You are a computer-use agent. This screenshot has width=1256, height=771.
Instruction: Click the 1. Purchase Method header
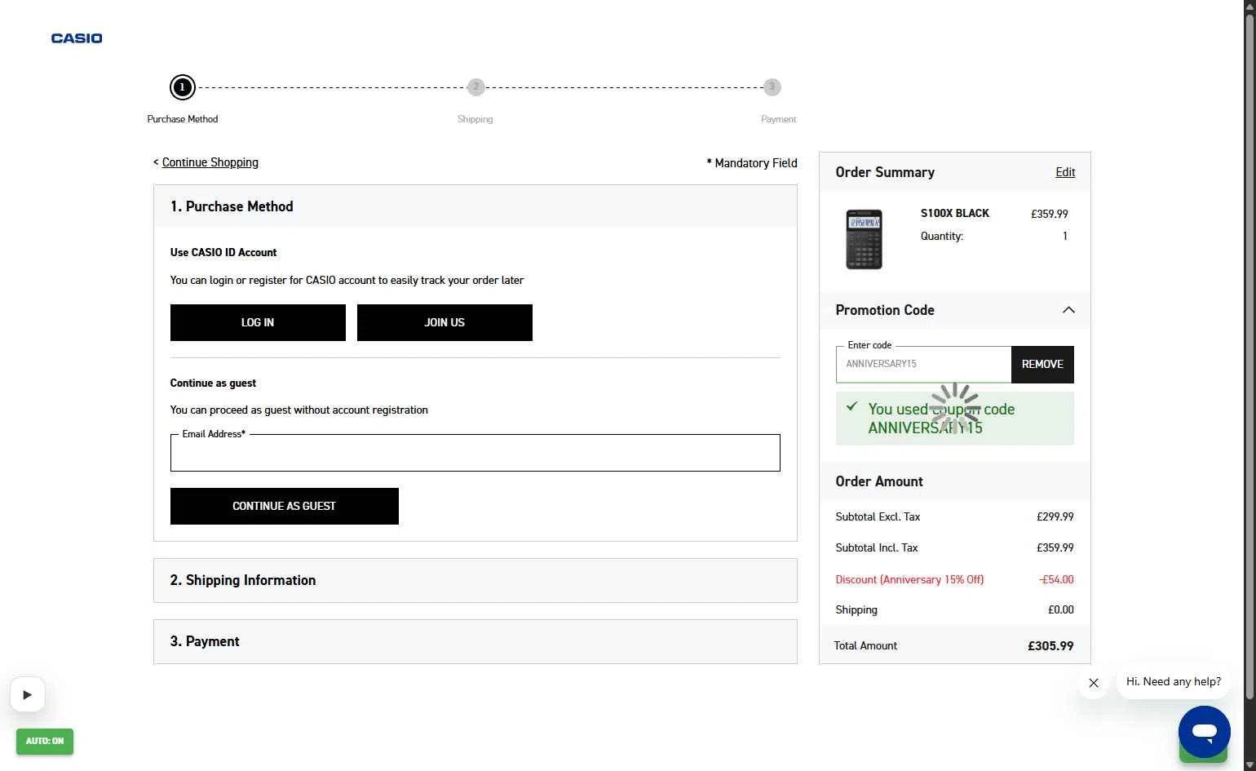pyautogui.click(x=475, y=206)
